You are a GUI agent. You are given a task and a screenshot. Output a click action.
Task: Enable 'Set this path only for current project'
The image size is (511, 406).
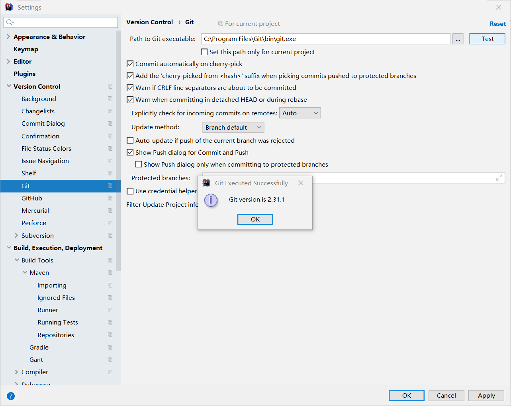pos(204,52)
